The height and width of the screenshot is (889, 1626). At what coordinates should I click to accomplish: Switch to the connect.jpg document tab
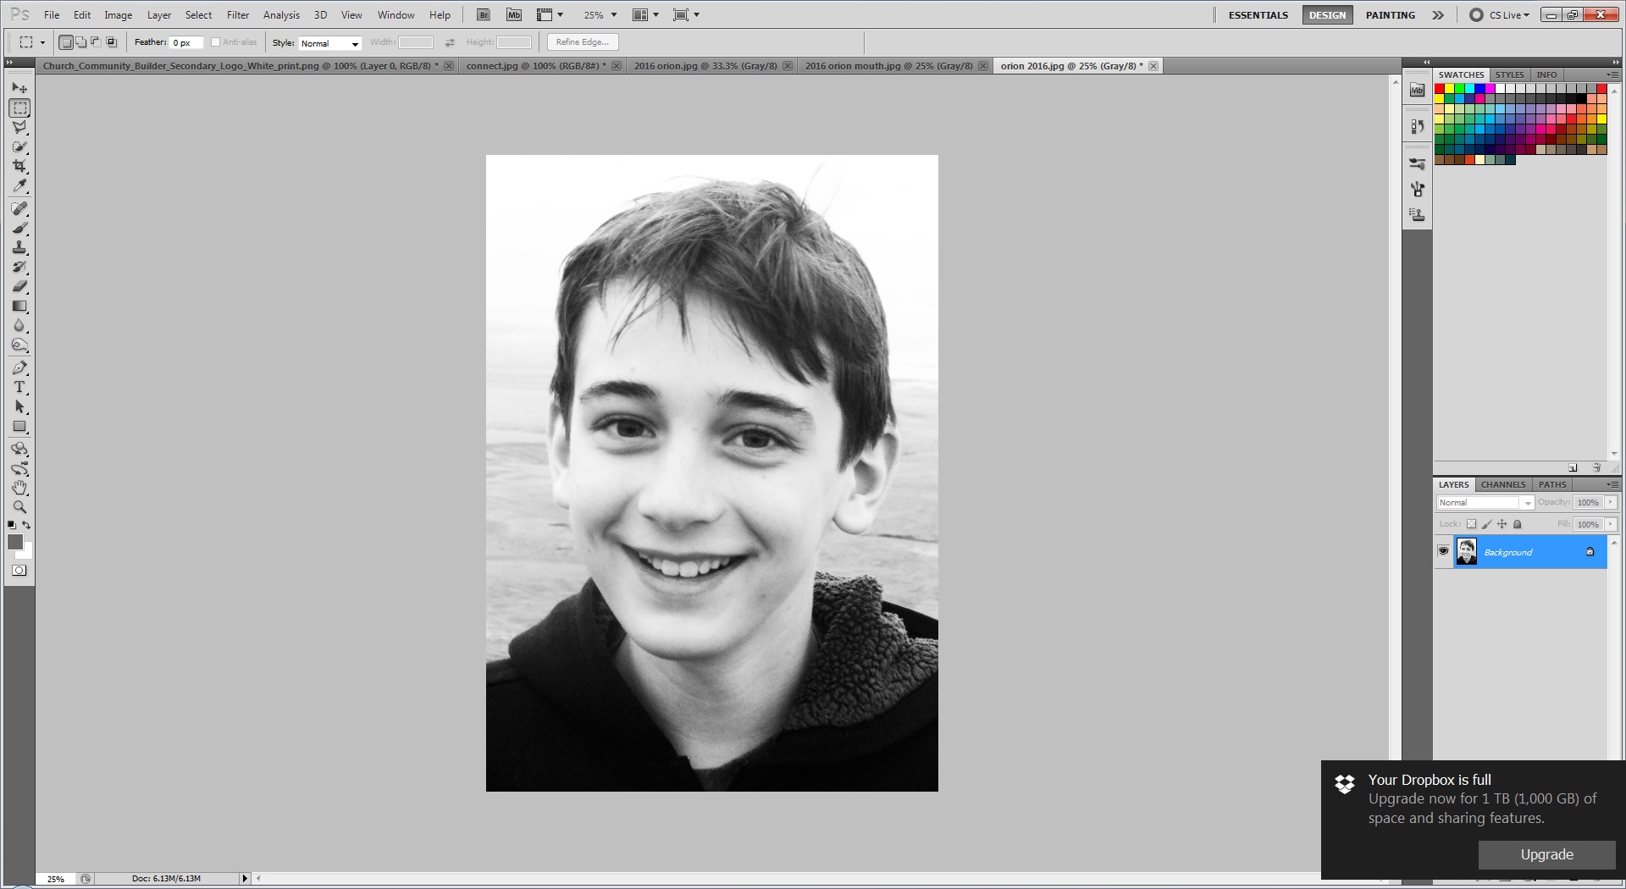[536, 66]
